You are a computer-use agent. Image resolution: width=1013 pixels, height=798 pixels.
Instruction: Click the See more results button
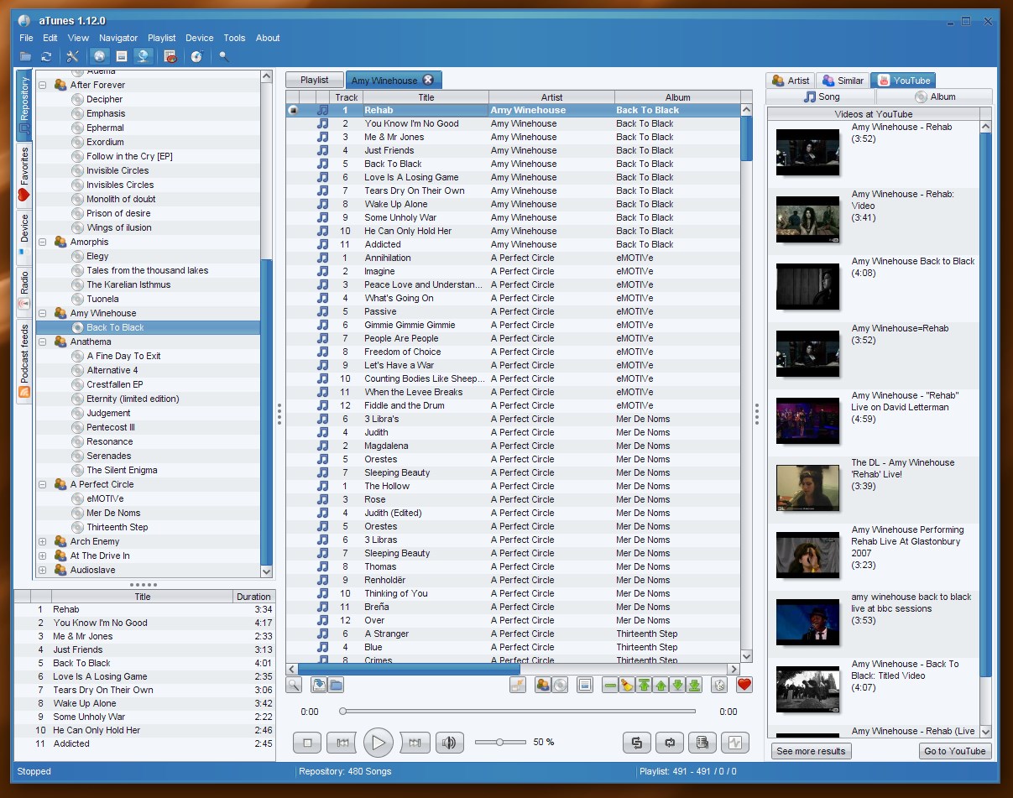coord(811,751)
